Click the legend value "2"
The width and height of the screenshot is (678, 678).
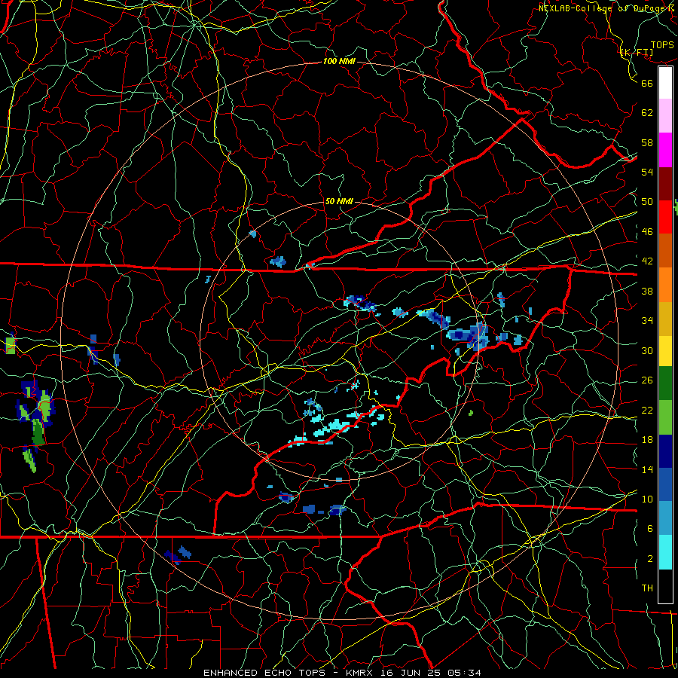[x=650, y=559]
